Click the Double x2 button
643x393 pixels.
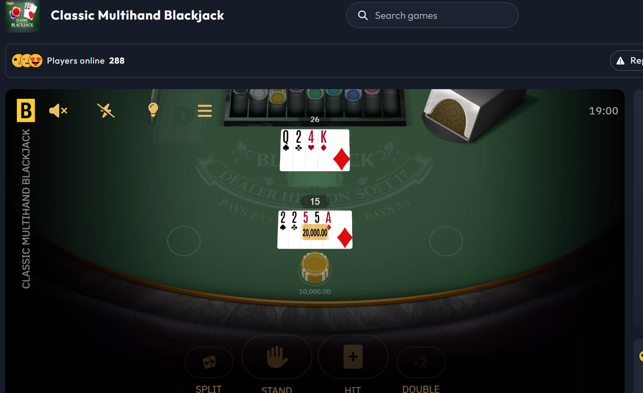pos(421,363)
